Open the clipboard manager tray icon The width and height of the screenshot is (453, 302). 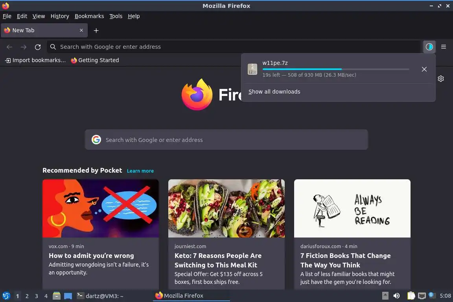point(411,296)
